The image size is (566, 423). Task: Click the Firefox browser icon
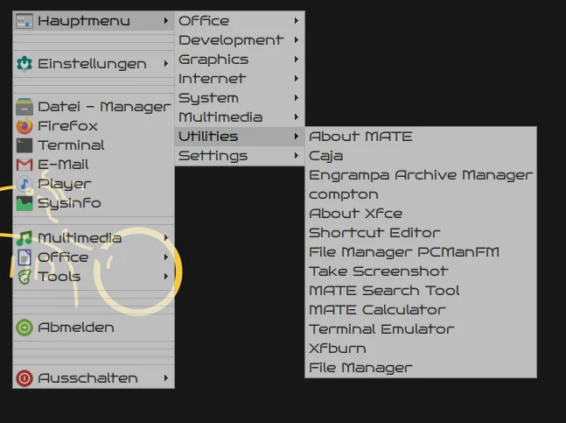point(24,126)
